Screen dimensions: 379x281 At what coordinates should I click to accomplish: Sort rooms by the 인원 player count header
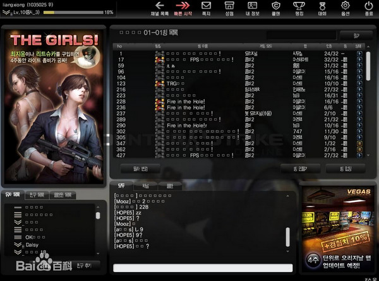click(x=329, y=46)
